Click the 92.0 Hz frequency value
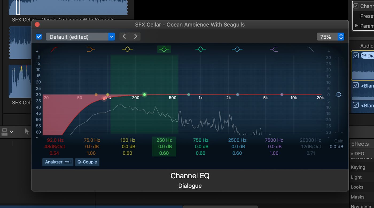This screenshot has width=374, height=208. pos(55,140)
